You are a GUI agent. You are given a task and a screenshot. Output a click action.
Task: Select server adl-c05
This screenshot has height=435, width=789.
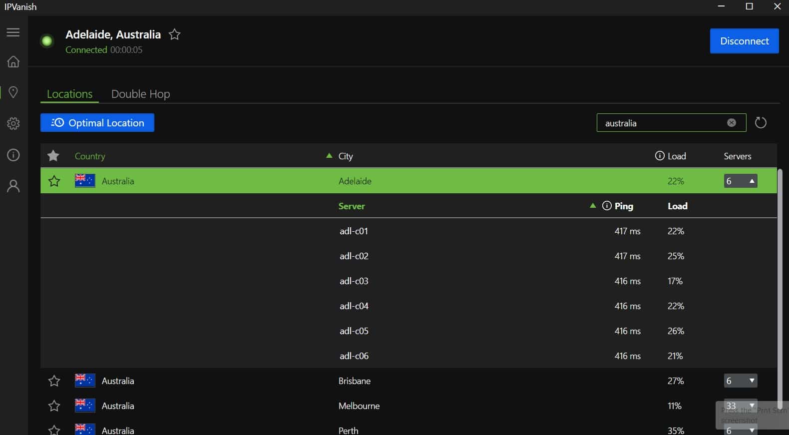408,331
